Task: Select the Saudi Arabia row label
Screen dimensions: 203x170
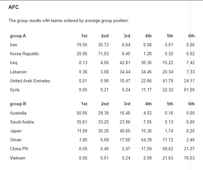Action: 22,122
